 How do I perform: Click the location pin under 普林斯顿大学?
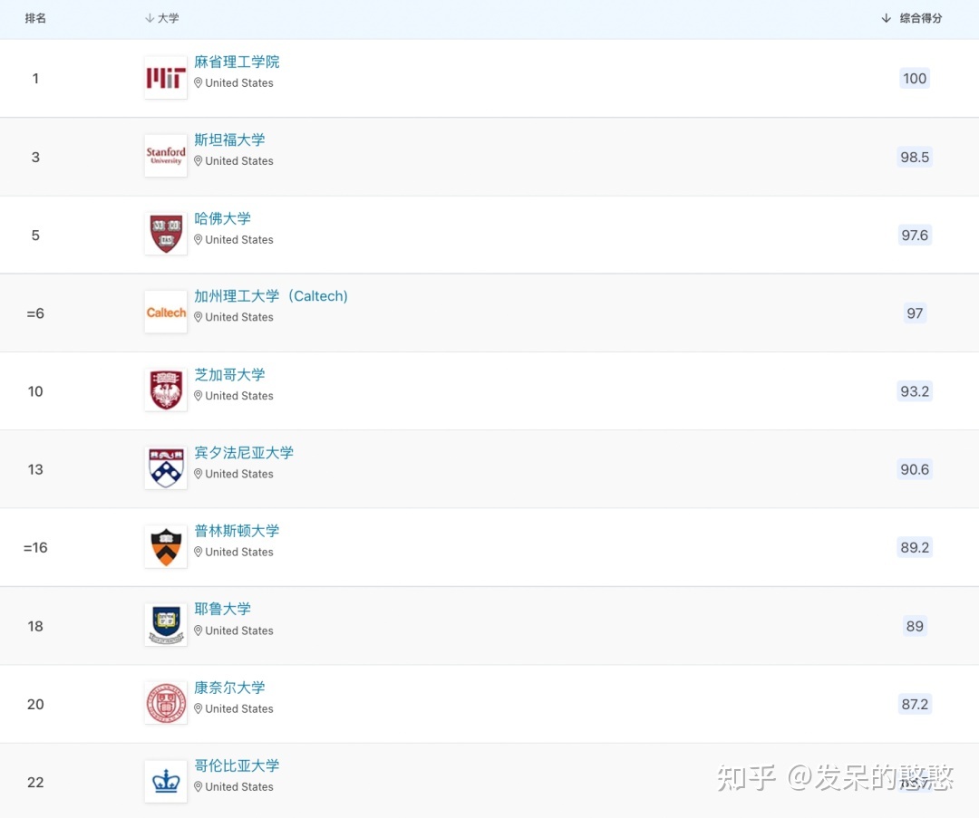pos(198,552)
